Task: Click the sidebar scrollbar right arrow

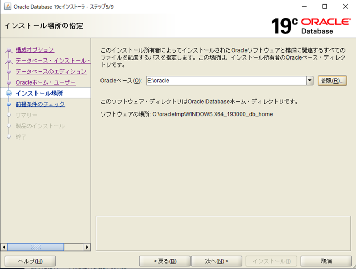Action: [87, 247]
